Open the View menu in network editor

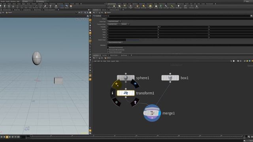coord(104,61)
